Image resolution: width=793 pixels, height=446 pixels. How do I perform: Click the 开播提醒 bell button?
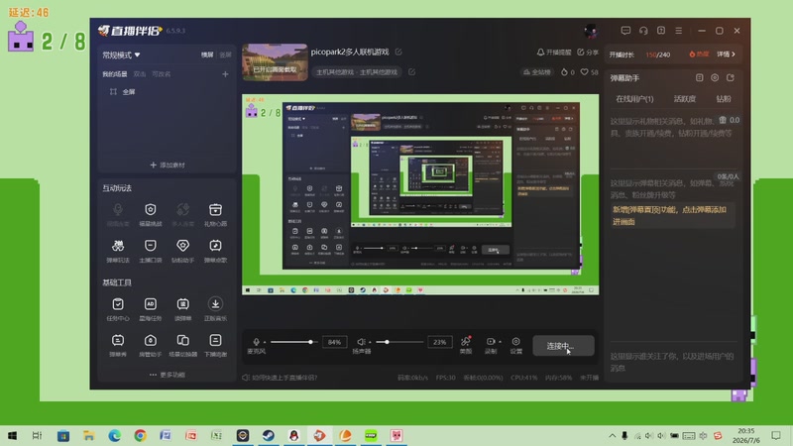[554, 53]
